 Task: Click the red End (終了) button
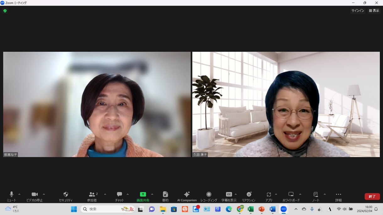pyautogui.click(x=372, y=197)
